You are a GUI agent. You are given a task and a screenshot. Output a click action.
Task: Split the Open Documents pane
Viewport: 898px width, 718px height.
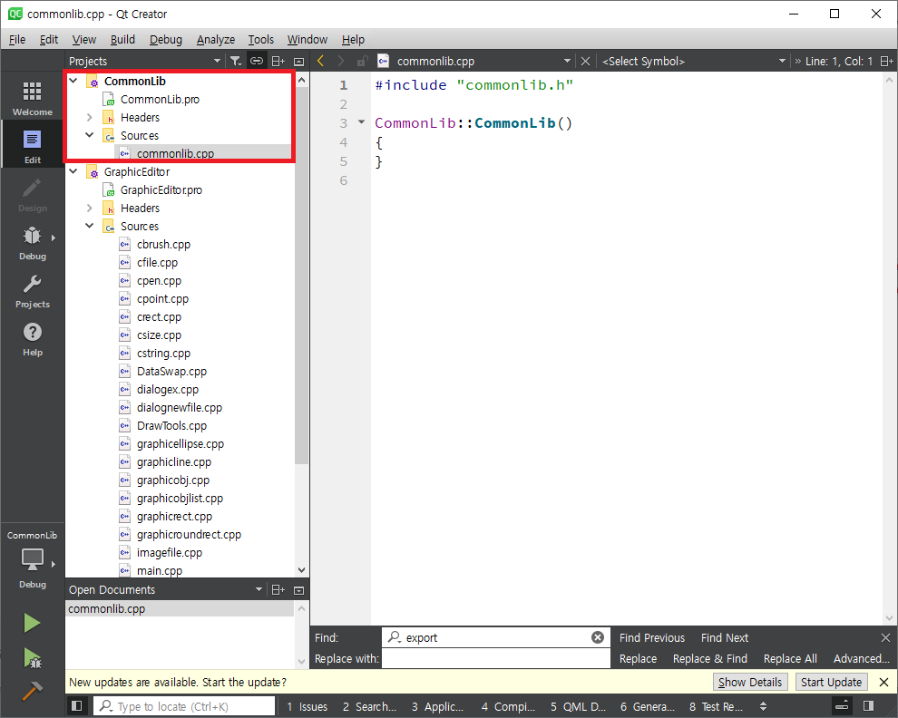(x=278, y=590)
